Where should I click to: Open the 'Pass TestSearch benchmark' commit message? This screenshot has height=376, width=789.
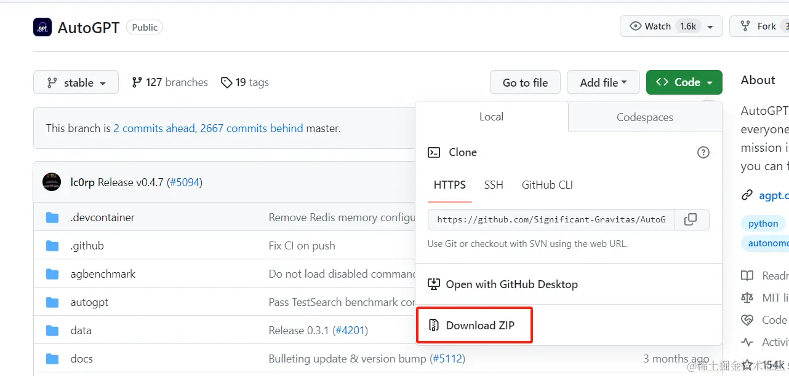click(342, 302)
